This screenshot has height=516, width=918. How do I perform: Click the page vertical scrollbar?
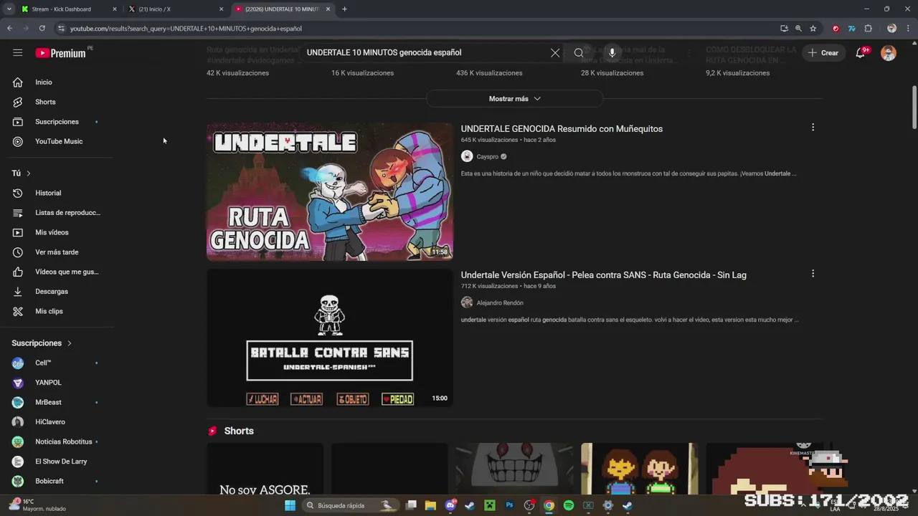point(914,107)
